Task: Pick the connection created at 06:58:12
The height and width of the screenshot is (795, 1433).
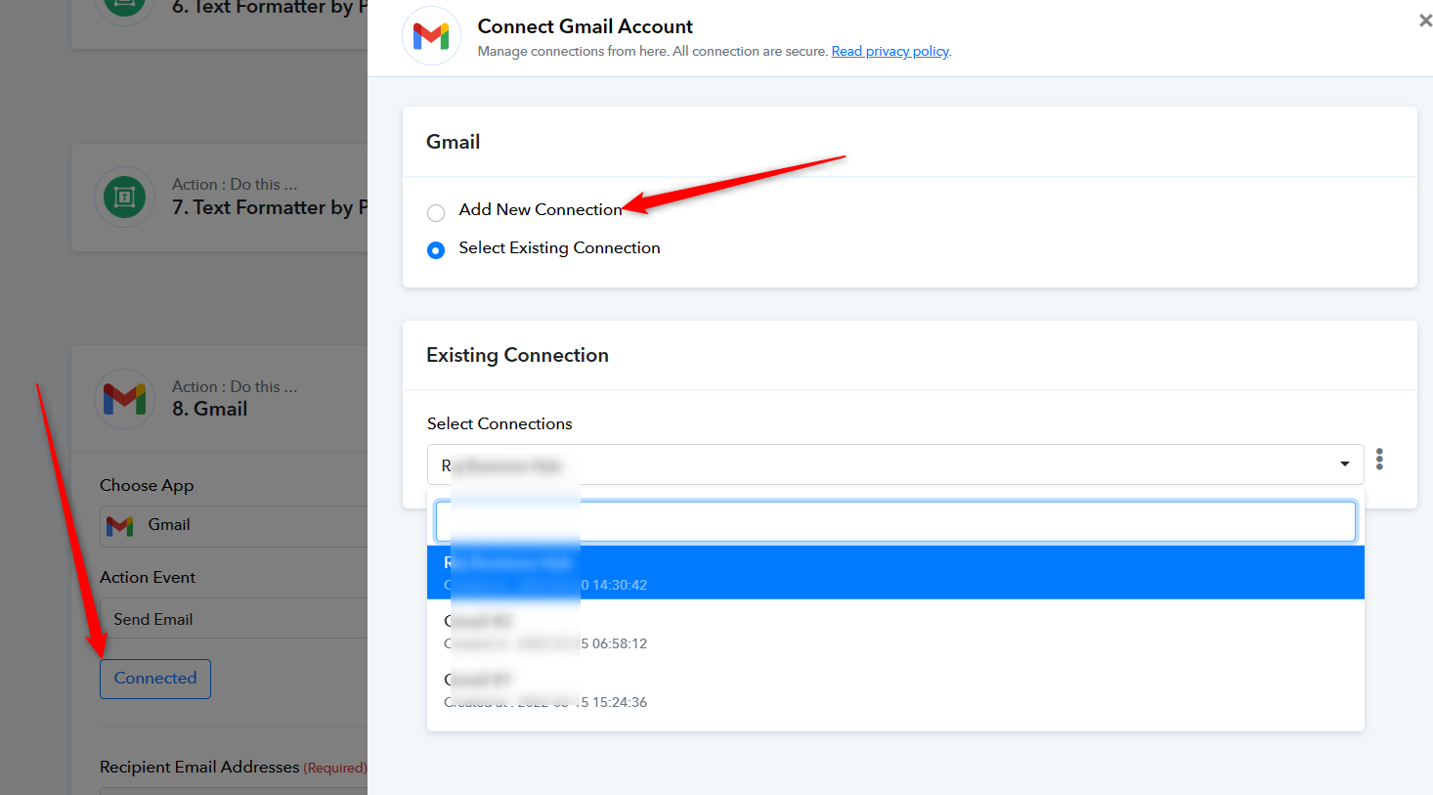Action: point(895,632)
